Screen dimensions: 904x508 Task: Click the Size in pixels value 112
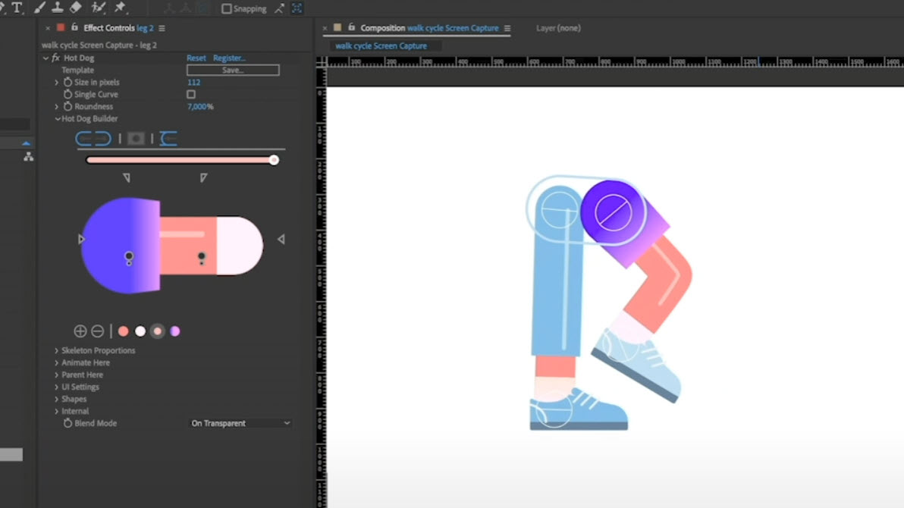click(x=193, y=82)
